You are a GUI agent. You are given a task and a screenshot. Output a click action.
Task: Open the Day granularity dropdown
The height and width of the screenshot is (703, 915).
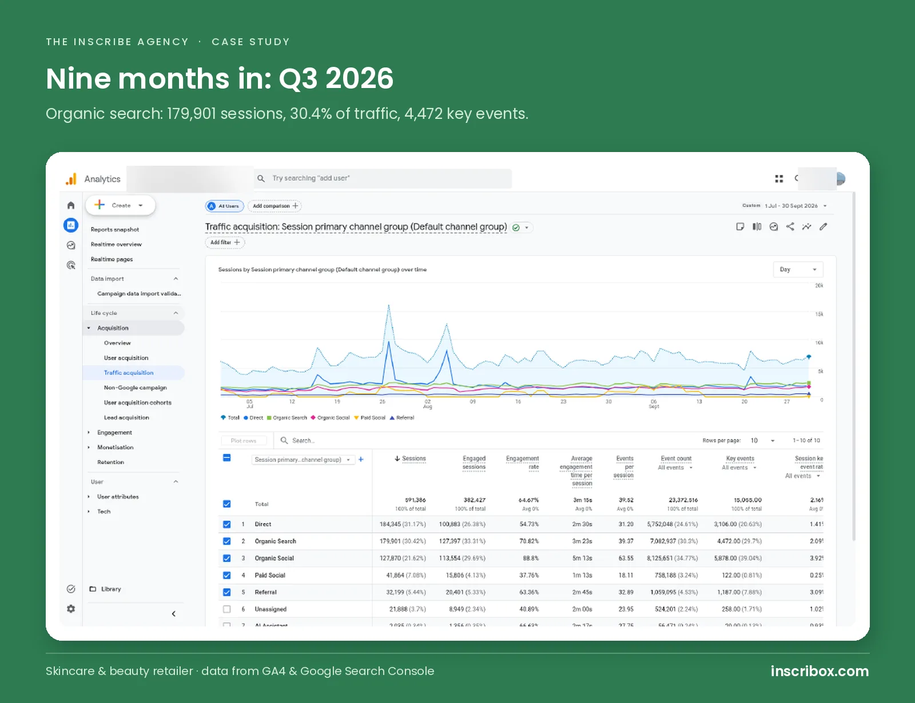click(798, 269)
